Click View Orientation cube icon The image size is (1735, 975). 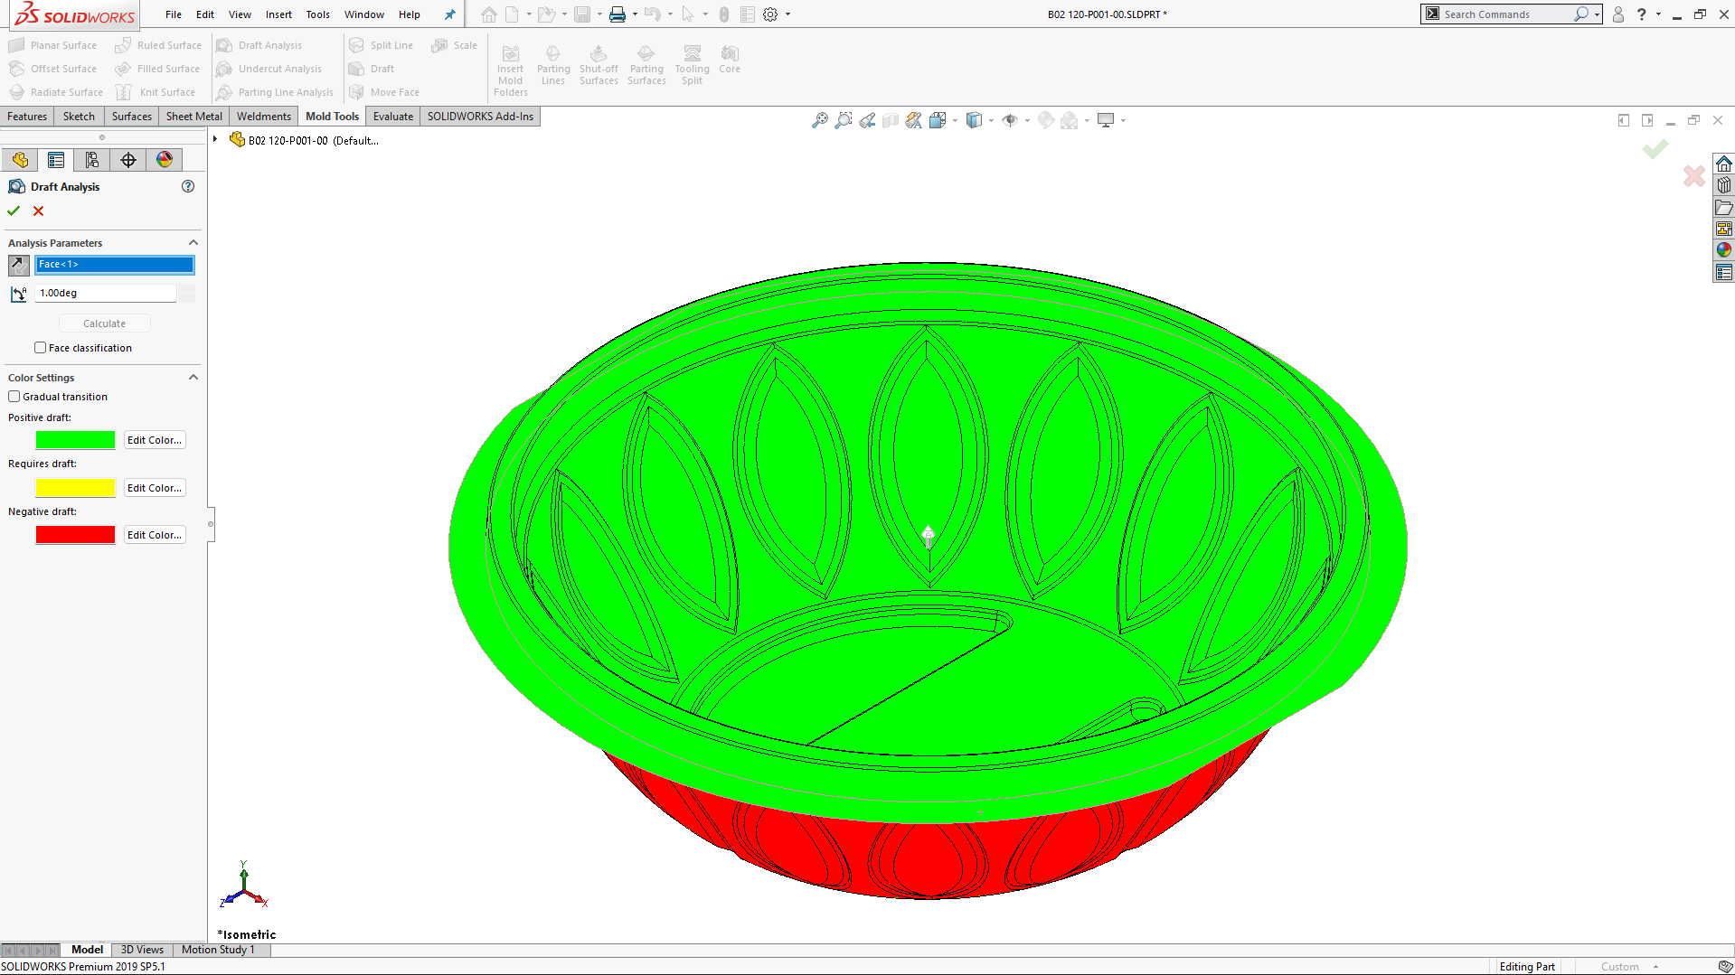pyautogui.click(x=938, y=120)
